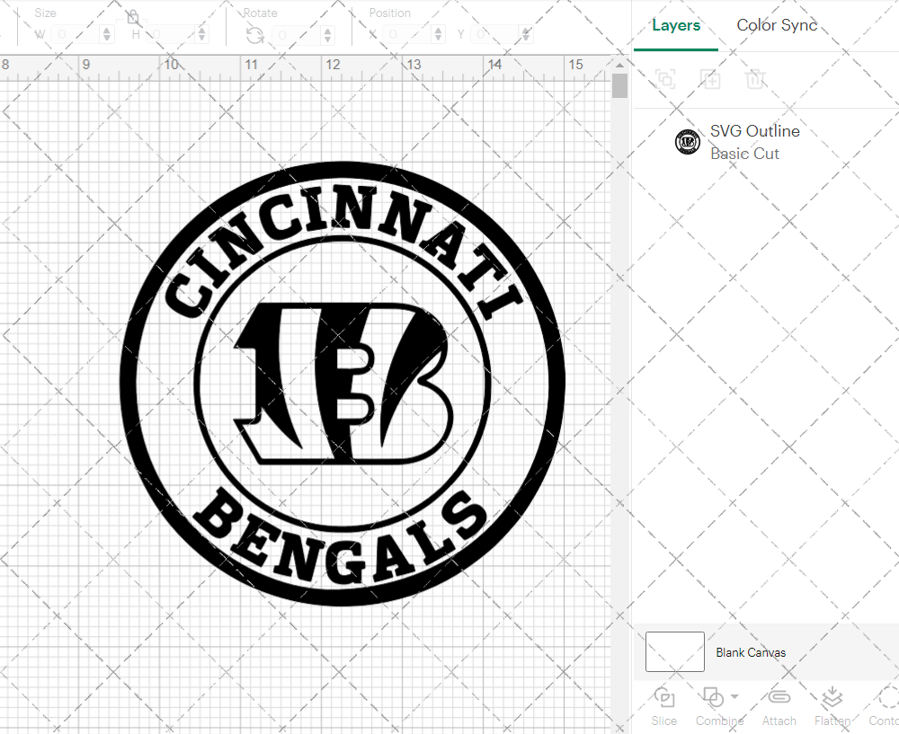Click the Position Y stepper arrows
Image resolution: width=899 pixels, height=734 pixels.
click(526, 34)
